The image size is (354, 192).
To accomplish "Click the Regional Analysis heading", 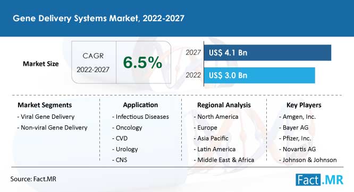I will [224, 105].
